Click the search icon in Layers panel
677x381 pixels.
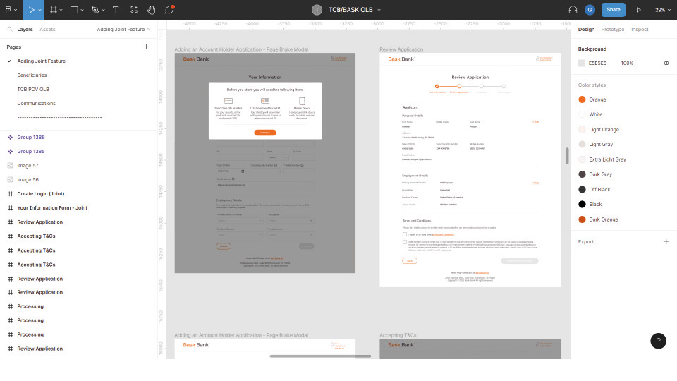[x=9, y=30]
